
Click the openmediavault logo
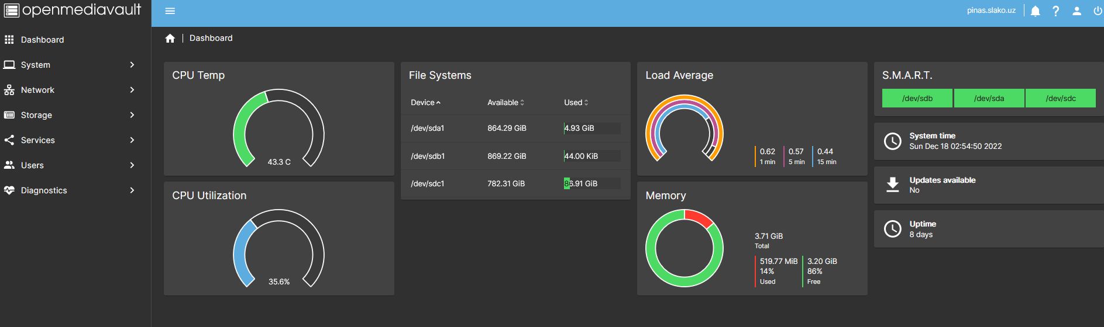coord(73,10)
